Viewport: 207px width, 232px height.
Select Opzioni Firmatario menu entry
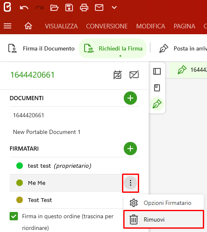[164, 203]
